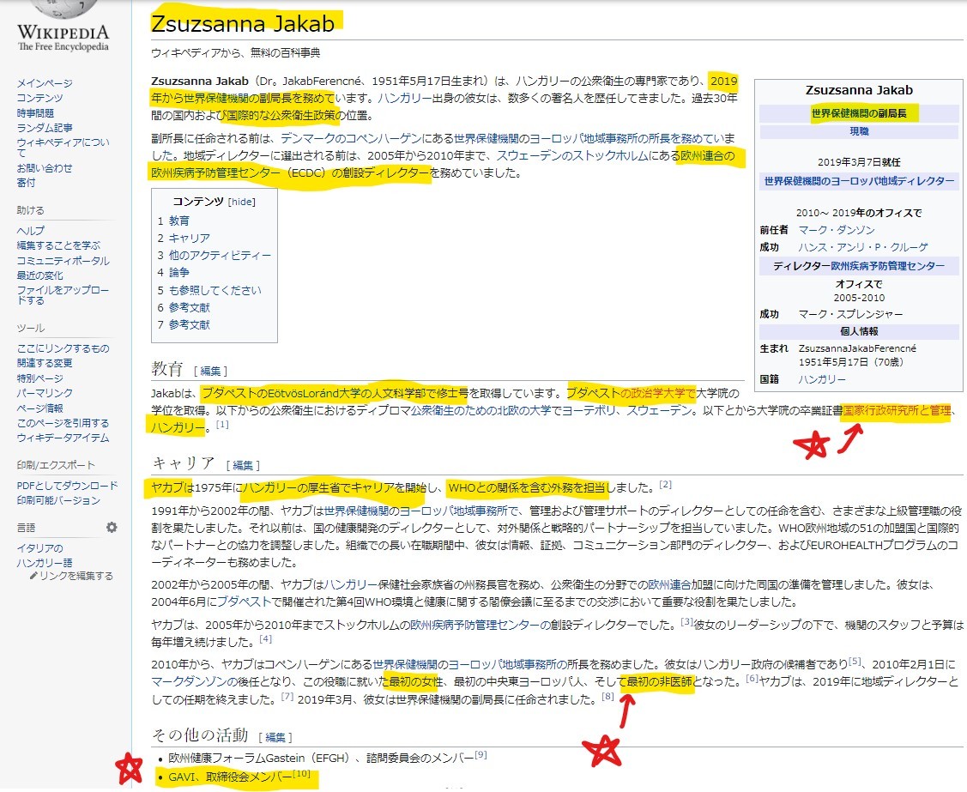Viewport: 967px width, 792px height.
Task: Open ここにリンクするもの tool
Action: 63,348
